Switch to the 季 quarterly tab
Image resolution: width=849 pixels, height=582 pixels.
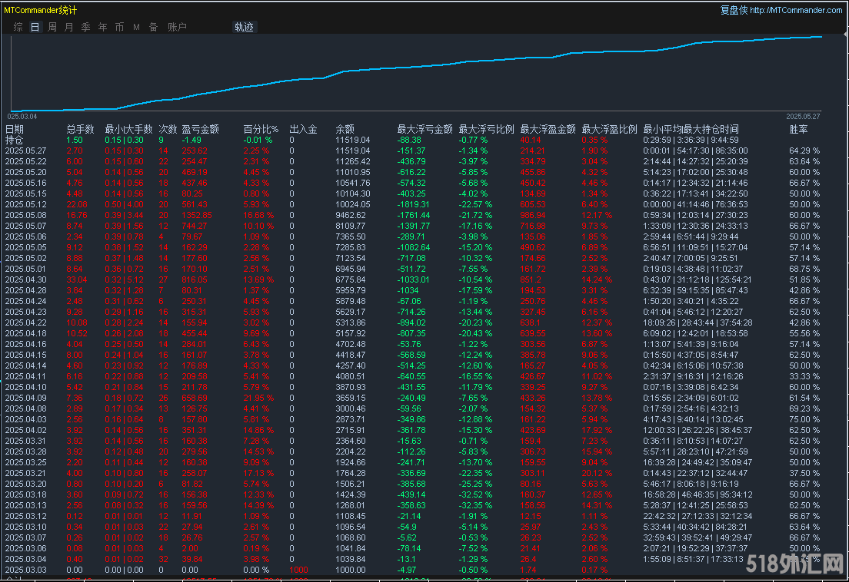(85, 27)
